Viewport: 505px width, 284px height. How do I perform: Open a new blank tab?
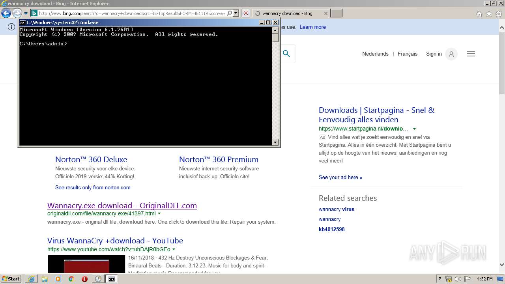(x=336, y=13)
